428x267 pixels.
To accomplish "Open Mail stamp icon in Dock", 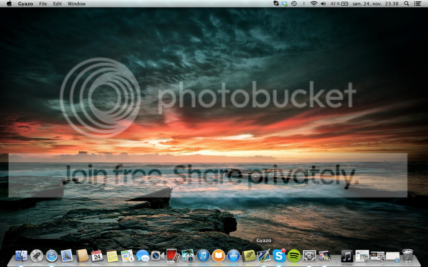I will (x=66, y=256).
